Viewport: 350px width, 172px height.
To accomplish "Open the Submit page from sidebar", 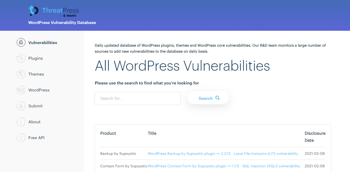I will coord(35,106).
